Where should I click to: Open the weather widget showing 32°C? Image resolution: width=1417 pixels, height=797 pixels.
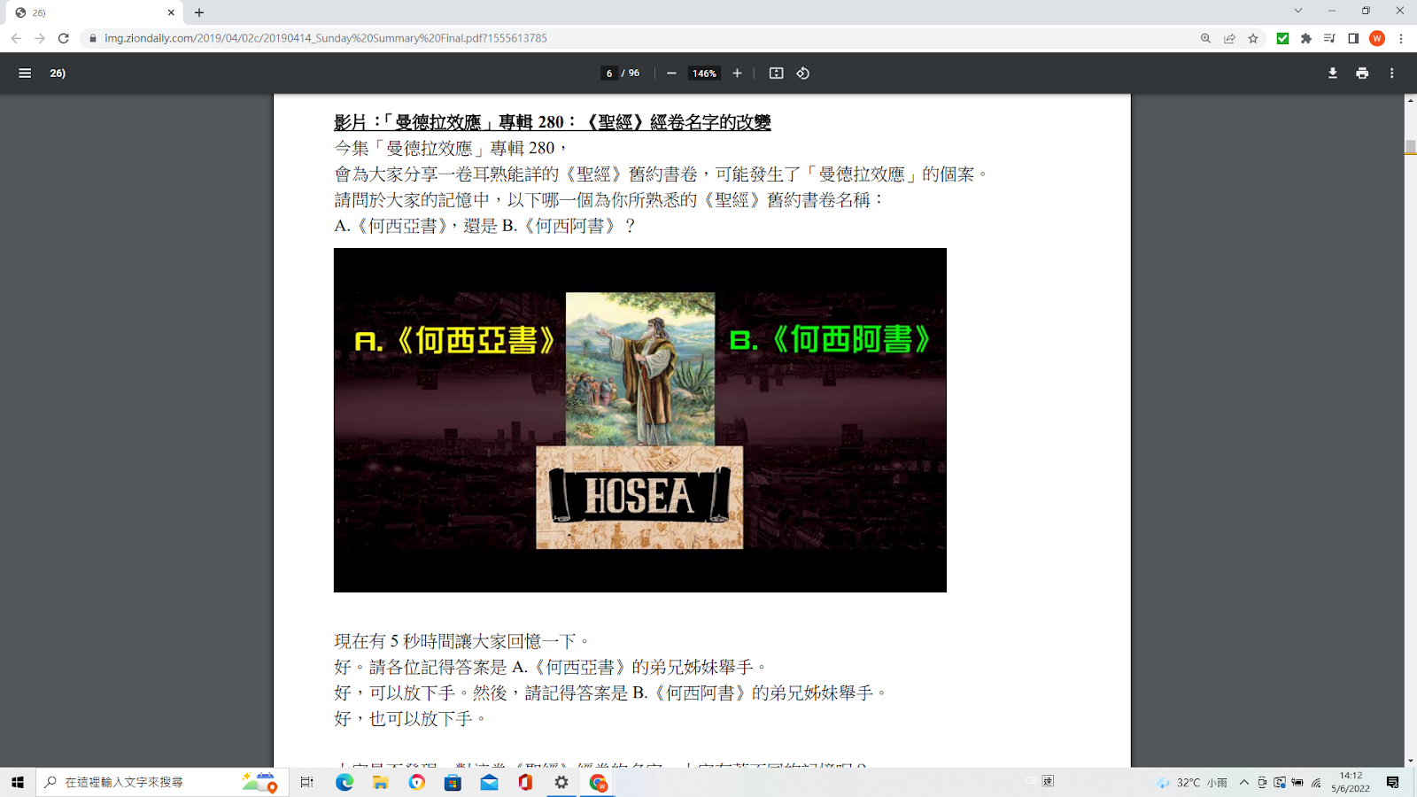[x=1193, y=782]
